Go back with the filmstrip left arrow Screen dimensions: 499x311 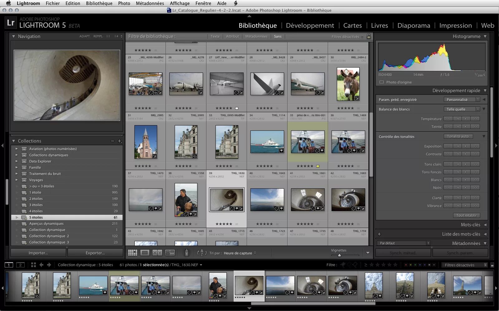tap(41, 265)
